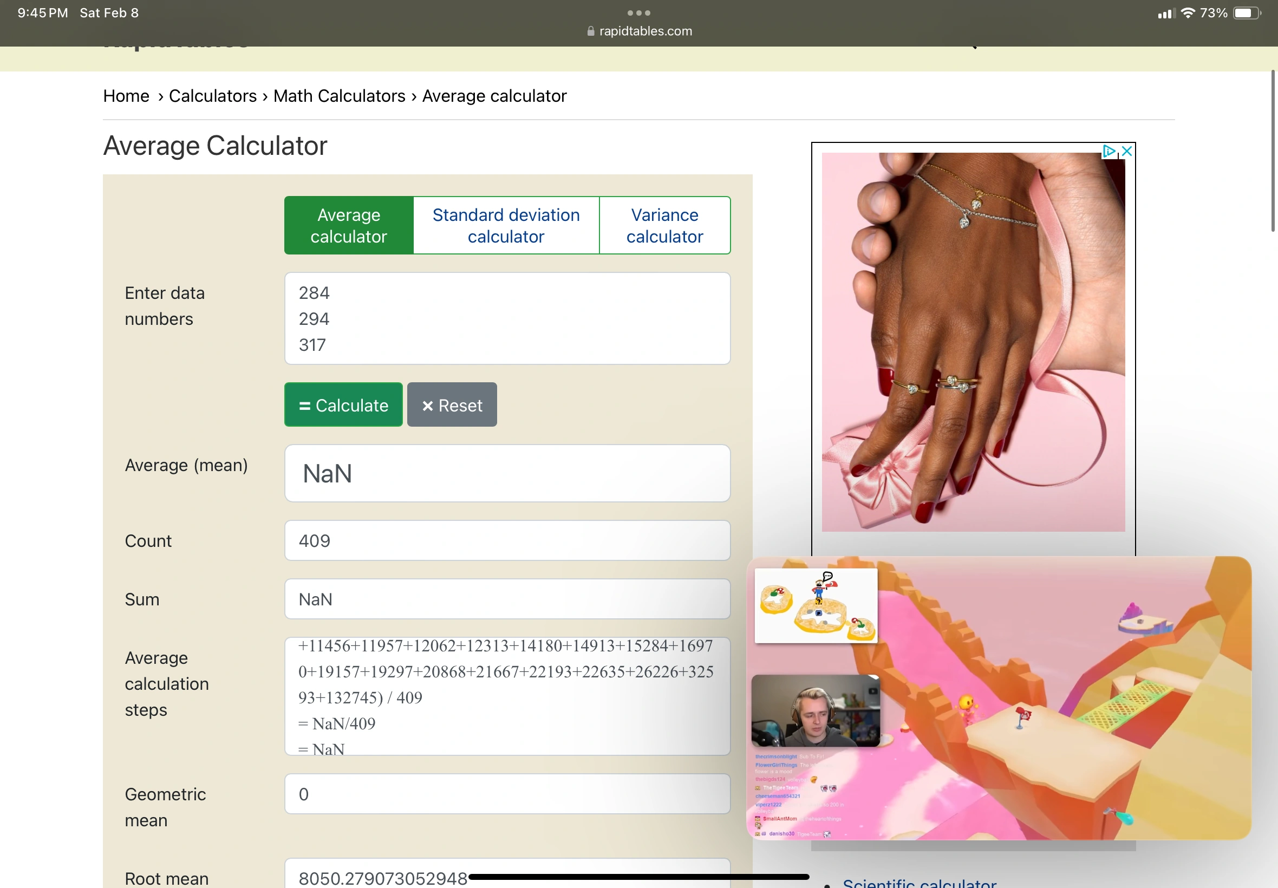Image resolution: width=1278 pixels, height=888 pixels.
Task: Click the page scrollbar on the right
Action: tap(1273, 150)
